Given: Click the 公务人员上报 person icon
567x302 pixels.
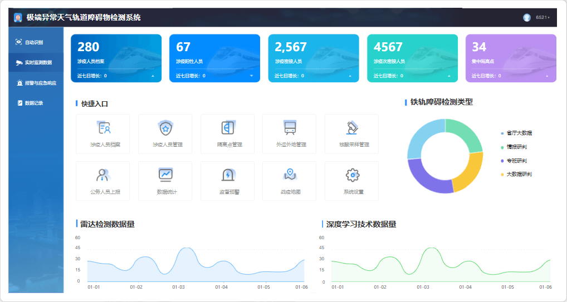Looking at the screenshot, I should 104,175.
